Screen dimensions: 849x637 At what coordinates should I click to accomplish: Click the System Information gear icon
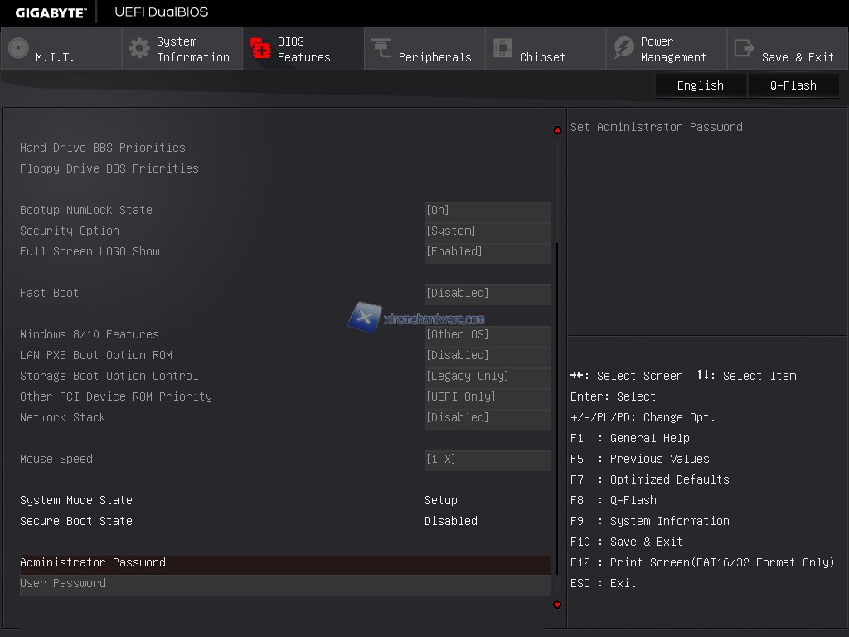[140, 48]
